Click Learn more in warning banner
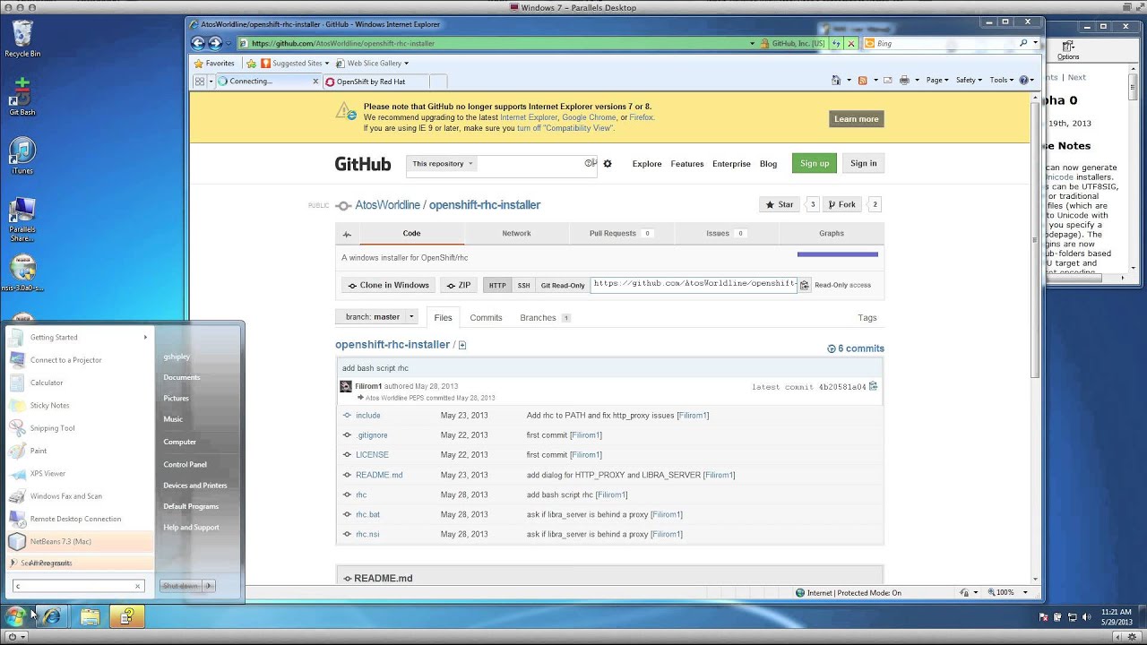The width and height of the screenshot is (1147, 645). [857, 119]
